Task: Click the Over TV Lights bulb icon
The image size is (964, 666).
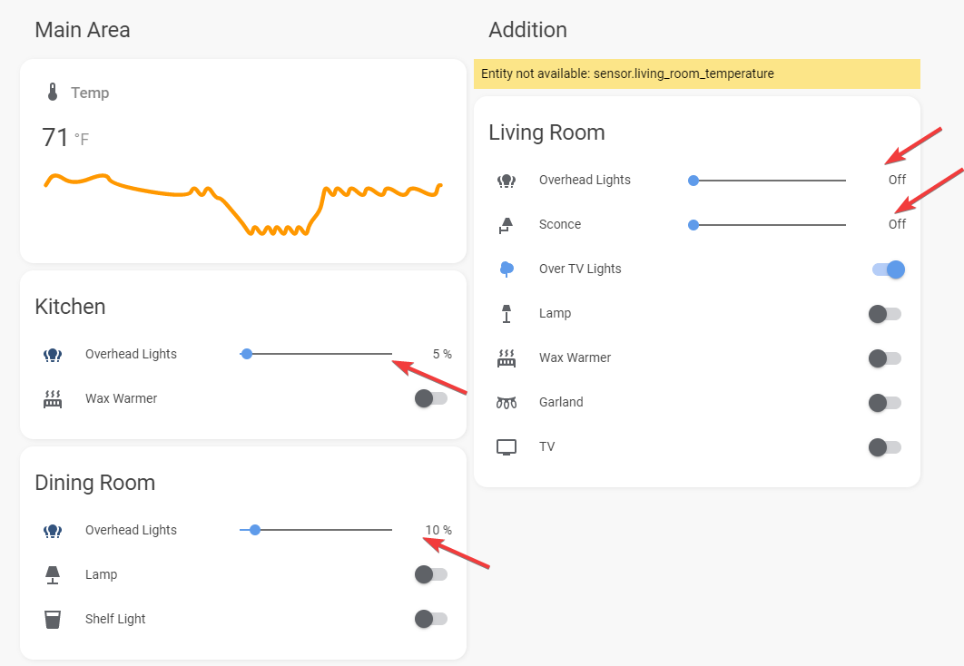Action: 506,269
